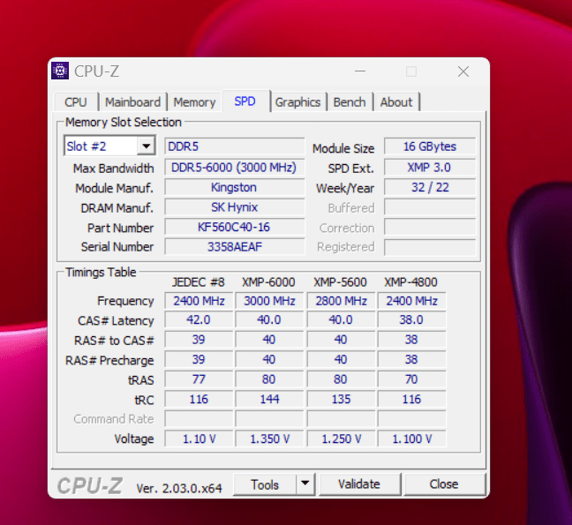Image resolution: width=572 pixels, height=525 pixels.
Task: Click the Ver. 2.03.0.x64 version text
Action: (x=179, y=488)
